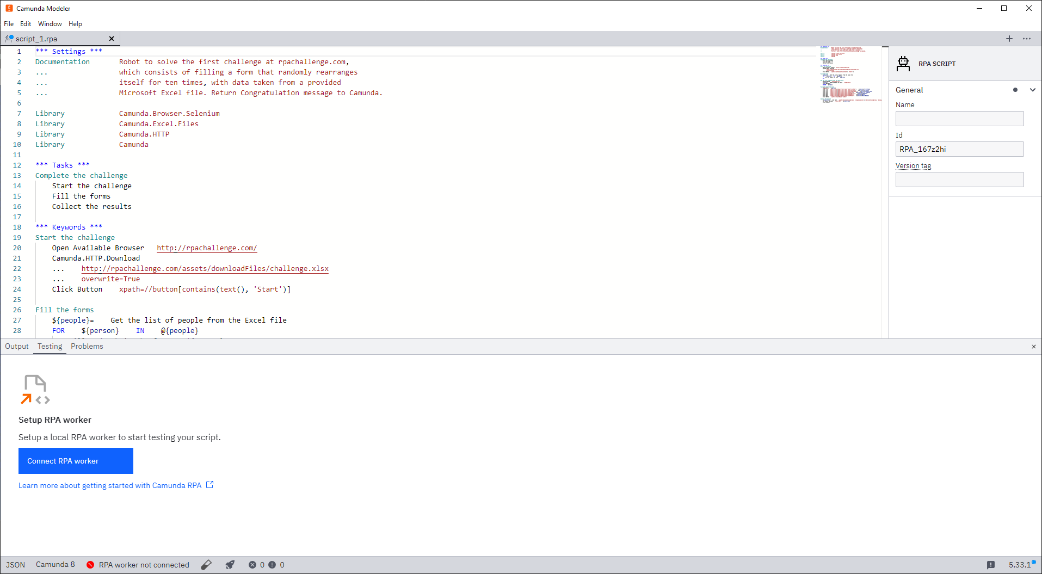This screenshot has height=574, width=1042.
Task: Click the RPA script icon on the script_1.rpa tab
Action: [9, 38]
